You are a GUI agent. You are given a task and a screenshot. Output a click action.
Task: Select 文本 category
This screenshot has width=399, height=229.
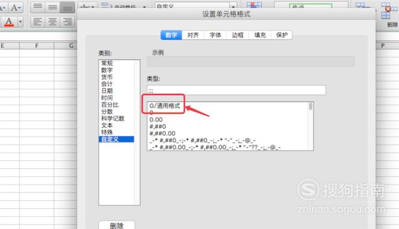tap(116, 125)
